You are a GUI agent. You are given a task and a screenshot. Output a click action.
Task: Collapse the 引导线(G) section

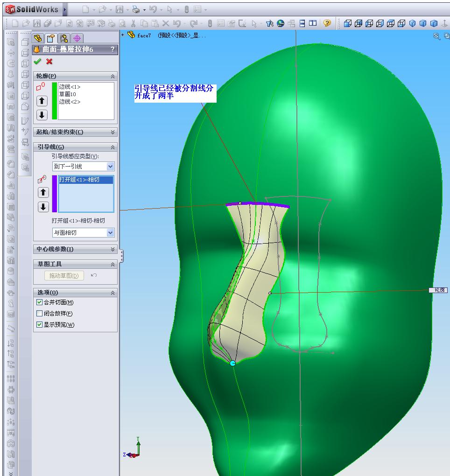pyautogui.click(x=112, y=147)
